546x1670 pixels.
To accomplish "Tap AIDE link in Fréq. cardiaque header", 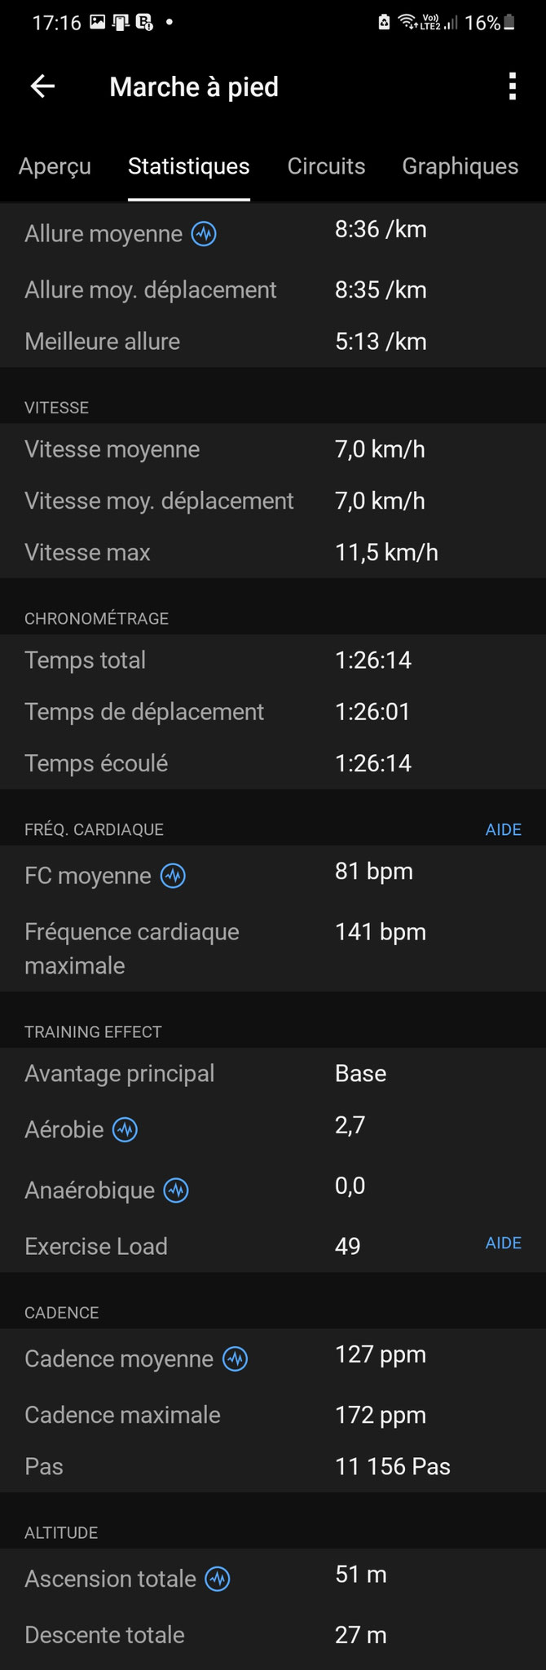I will [503, 830].
